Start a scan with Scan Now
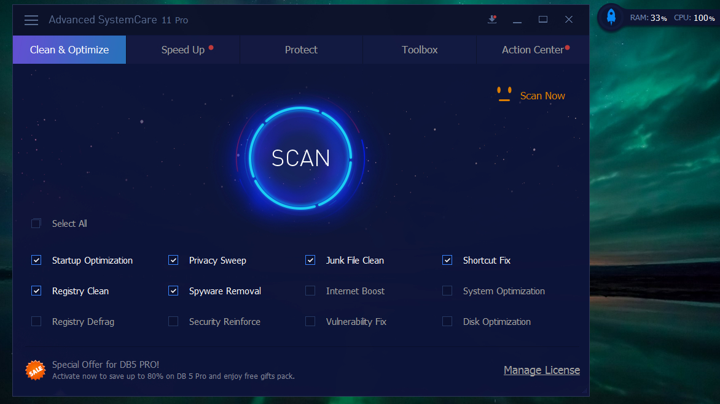This screenshot has width=720, height=404. click(x=542, y=96)
